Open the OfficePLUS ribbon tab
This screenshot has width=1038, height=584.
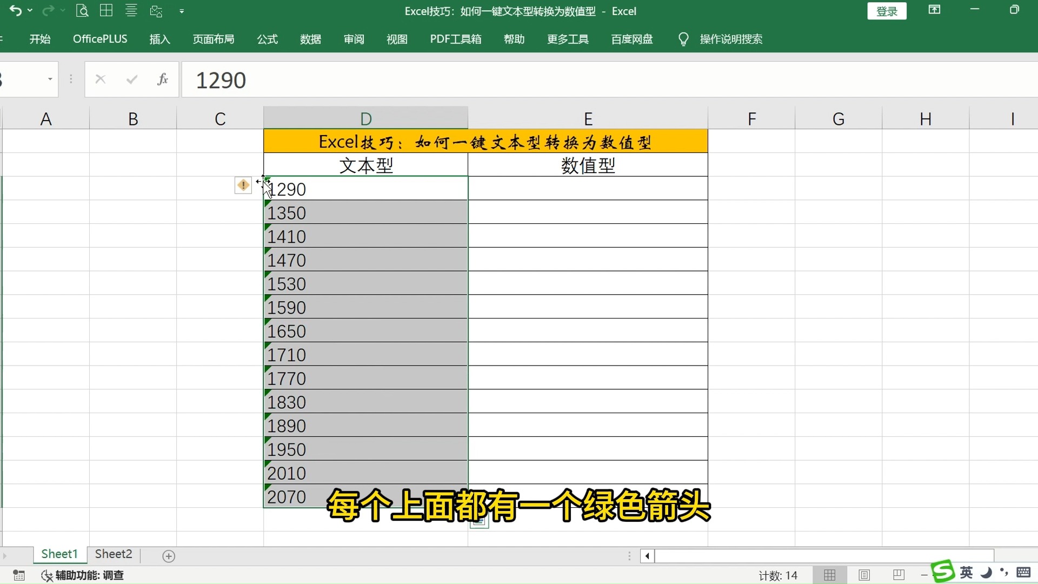pos(100,39)
